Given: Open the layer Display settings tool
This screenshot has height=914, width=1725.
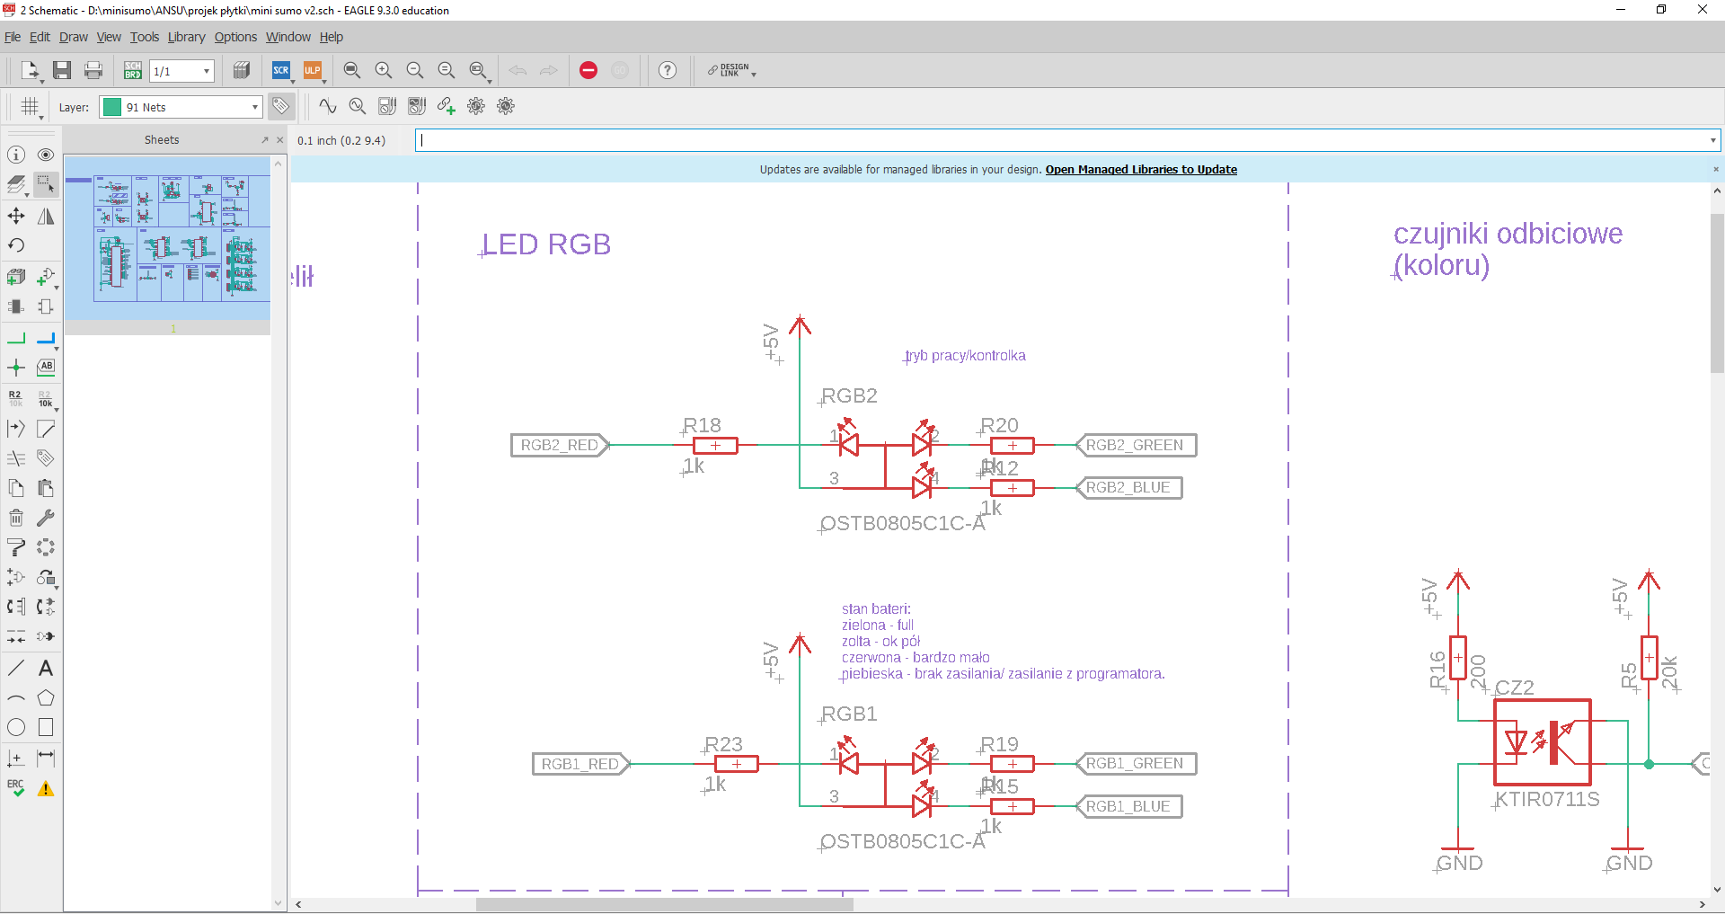Looking at the screenshot, I should coord(16,185).
